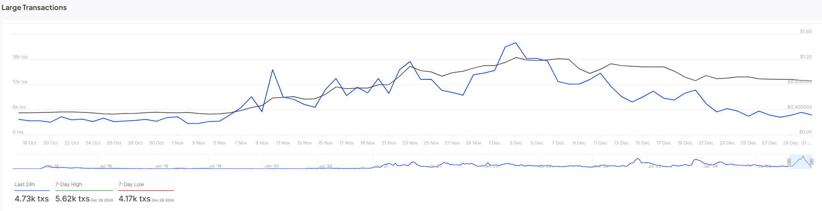Click the 23 Nov x-axis date label
The image size is (822, 211).
(x=410, y=143)
